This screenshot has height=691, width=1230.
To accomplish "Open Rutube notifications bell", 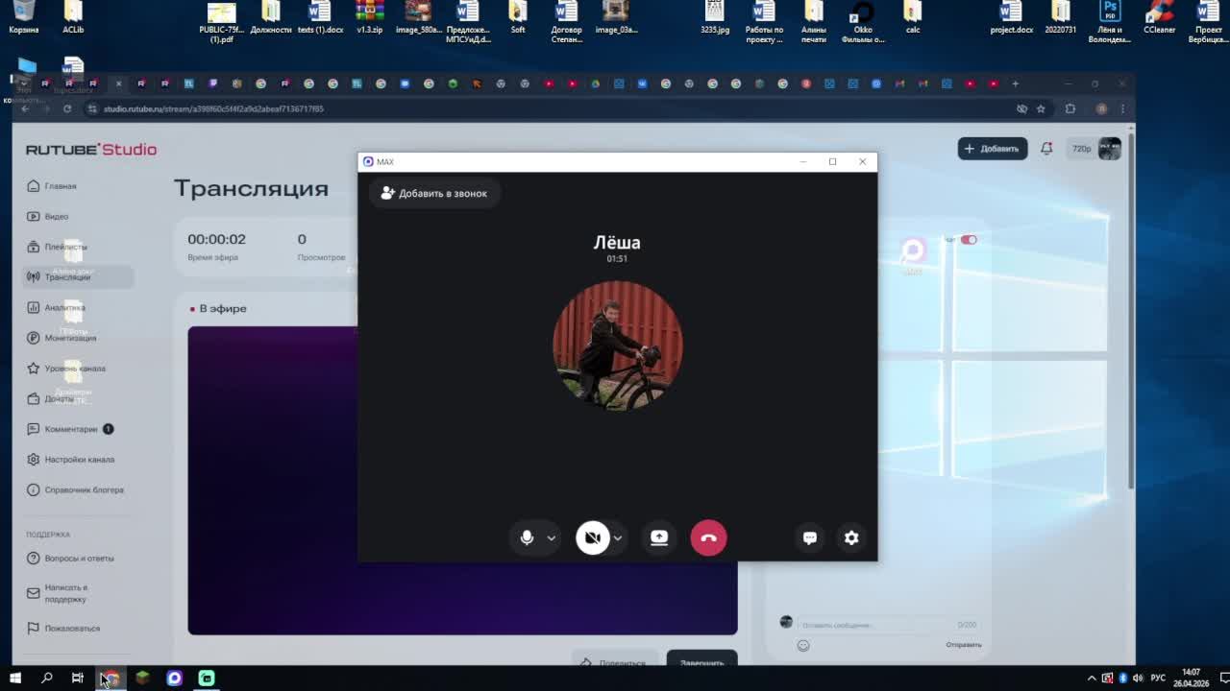I will [x=1046, y=149].
